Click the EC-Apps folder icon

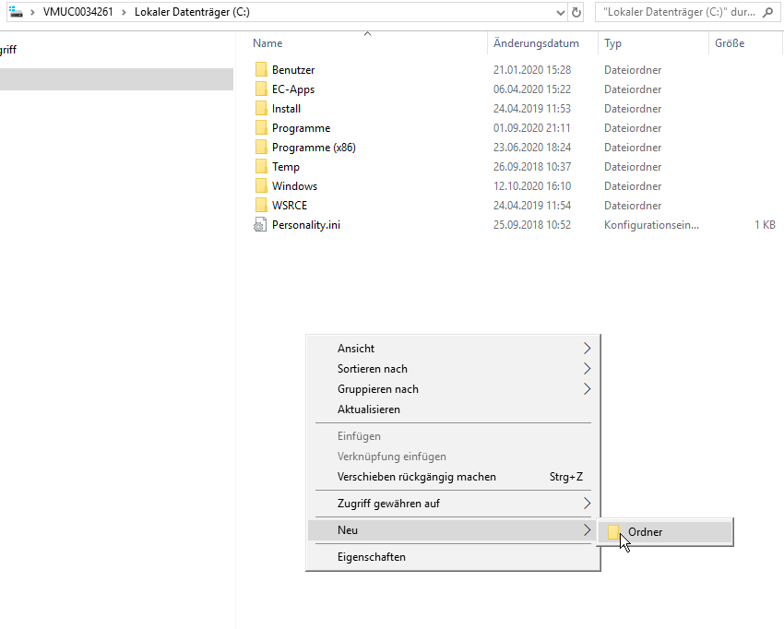(x=261, y=89)
